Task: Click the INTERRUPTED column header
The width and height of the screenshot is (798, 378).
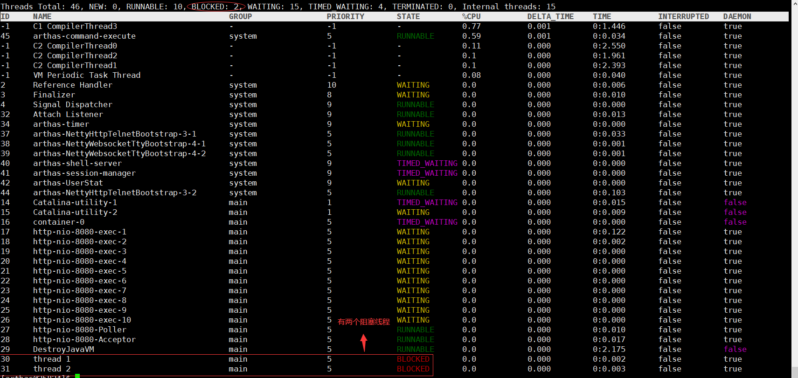Action: (x=683, y=16)
